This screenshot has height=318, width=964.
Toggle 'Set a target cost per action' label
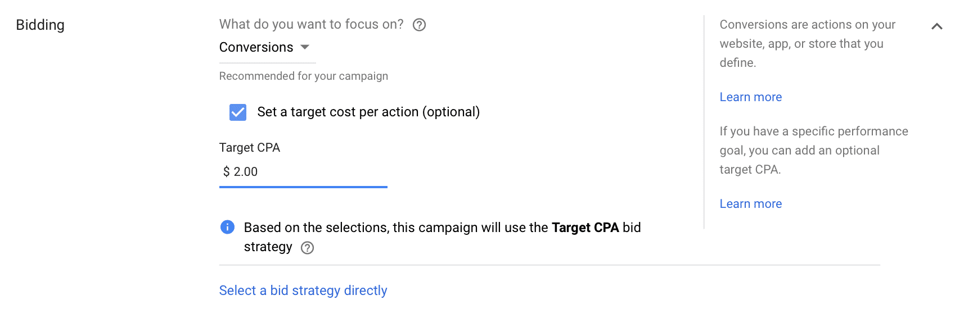368,112
